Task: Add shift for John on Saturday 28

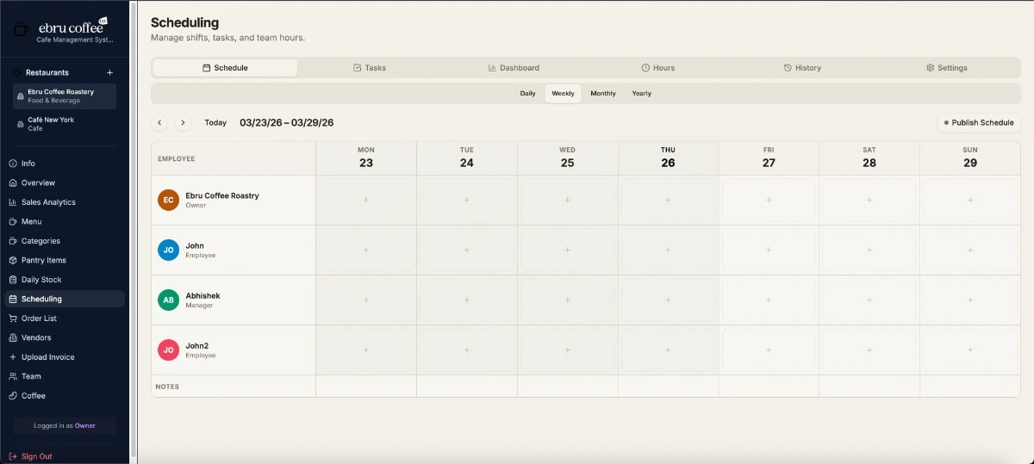Action: click(869, 250)
